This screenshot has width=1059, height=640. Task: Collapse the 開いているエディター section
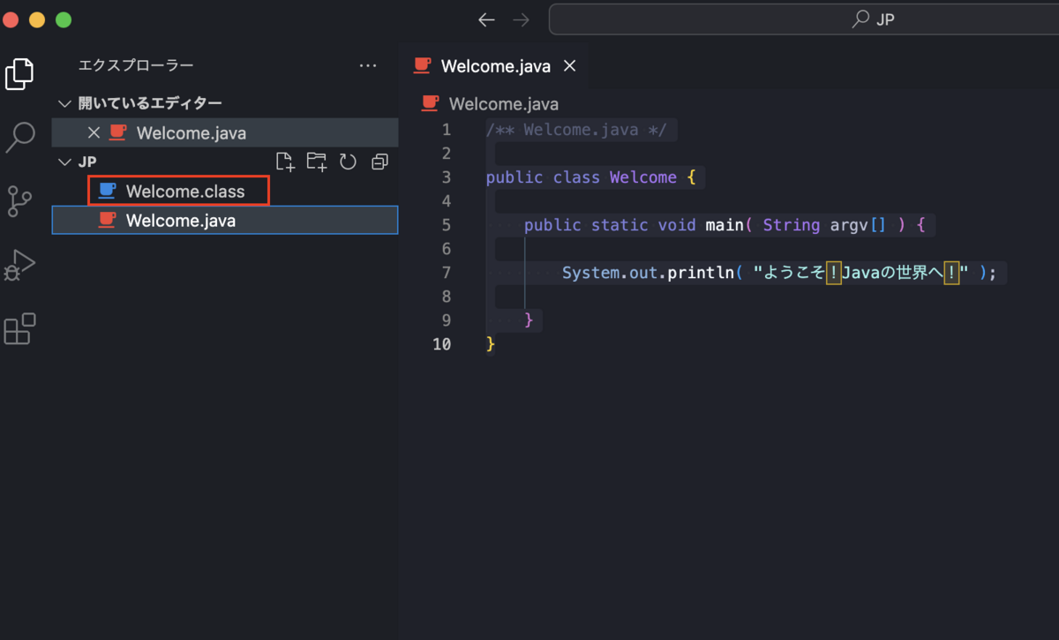64,103
